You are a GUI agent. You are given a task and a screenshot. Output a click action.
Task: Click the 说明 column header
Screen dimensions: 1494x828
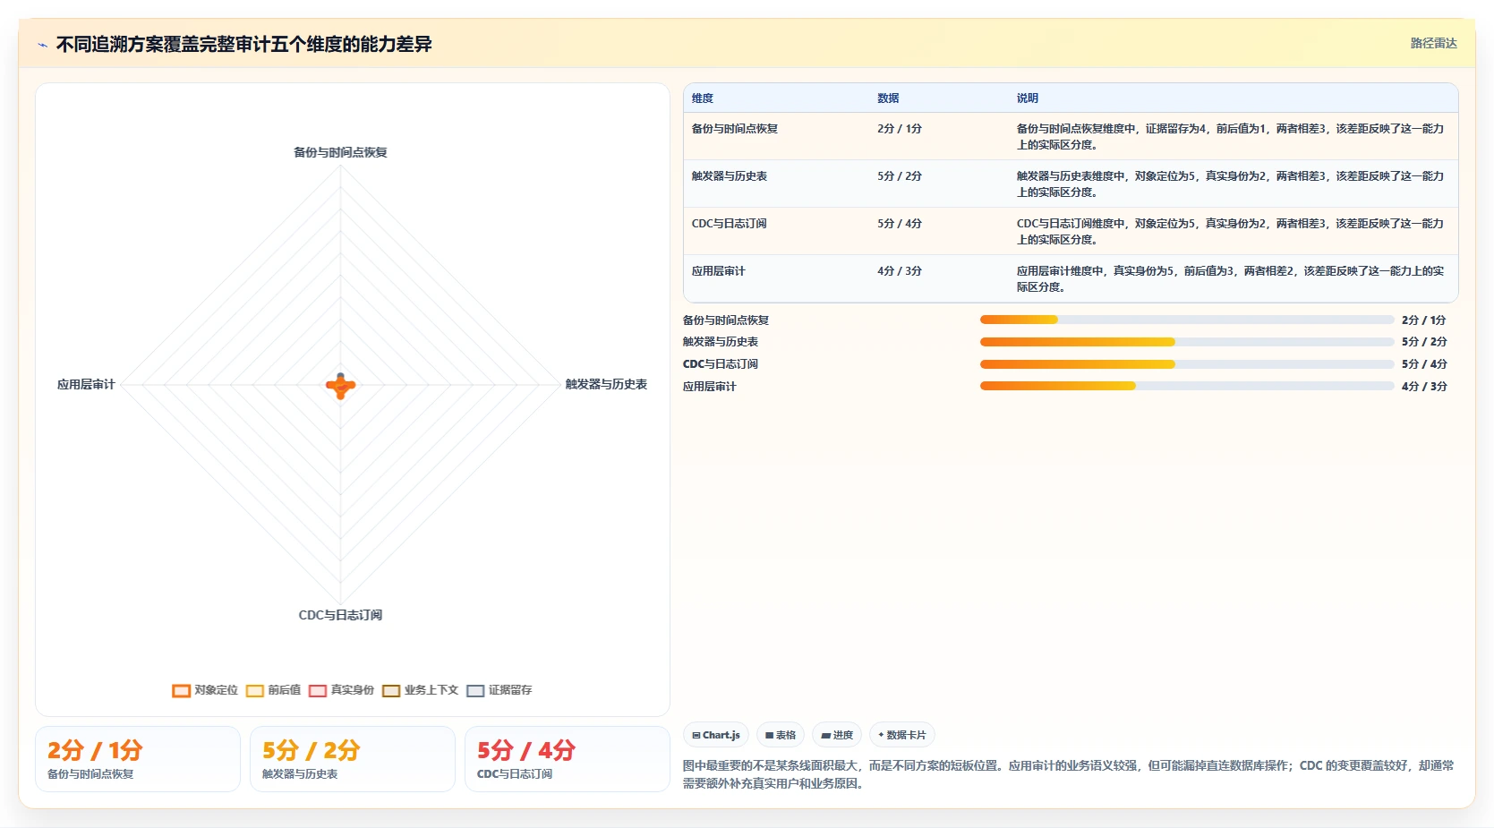1028,98
